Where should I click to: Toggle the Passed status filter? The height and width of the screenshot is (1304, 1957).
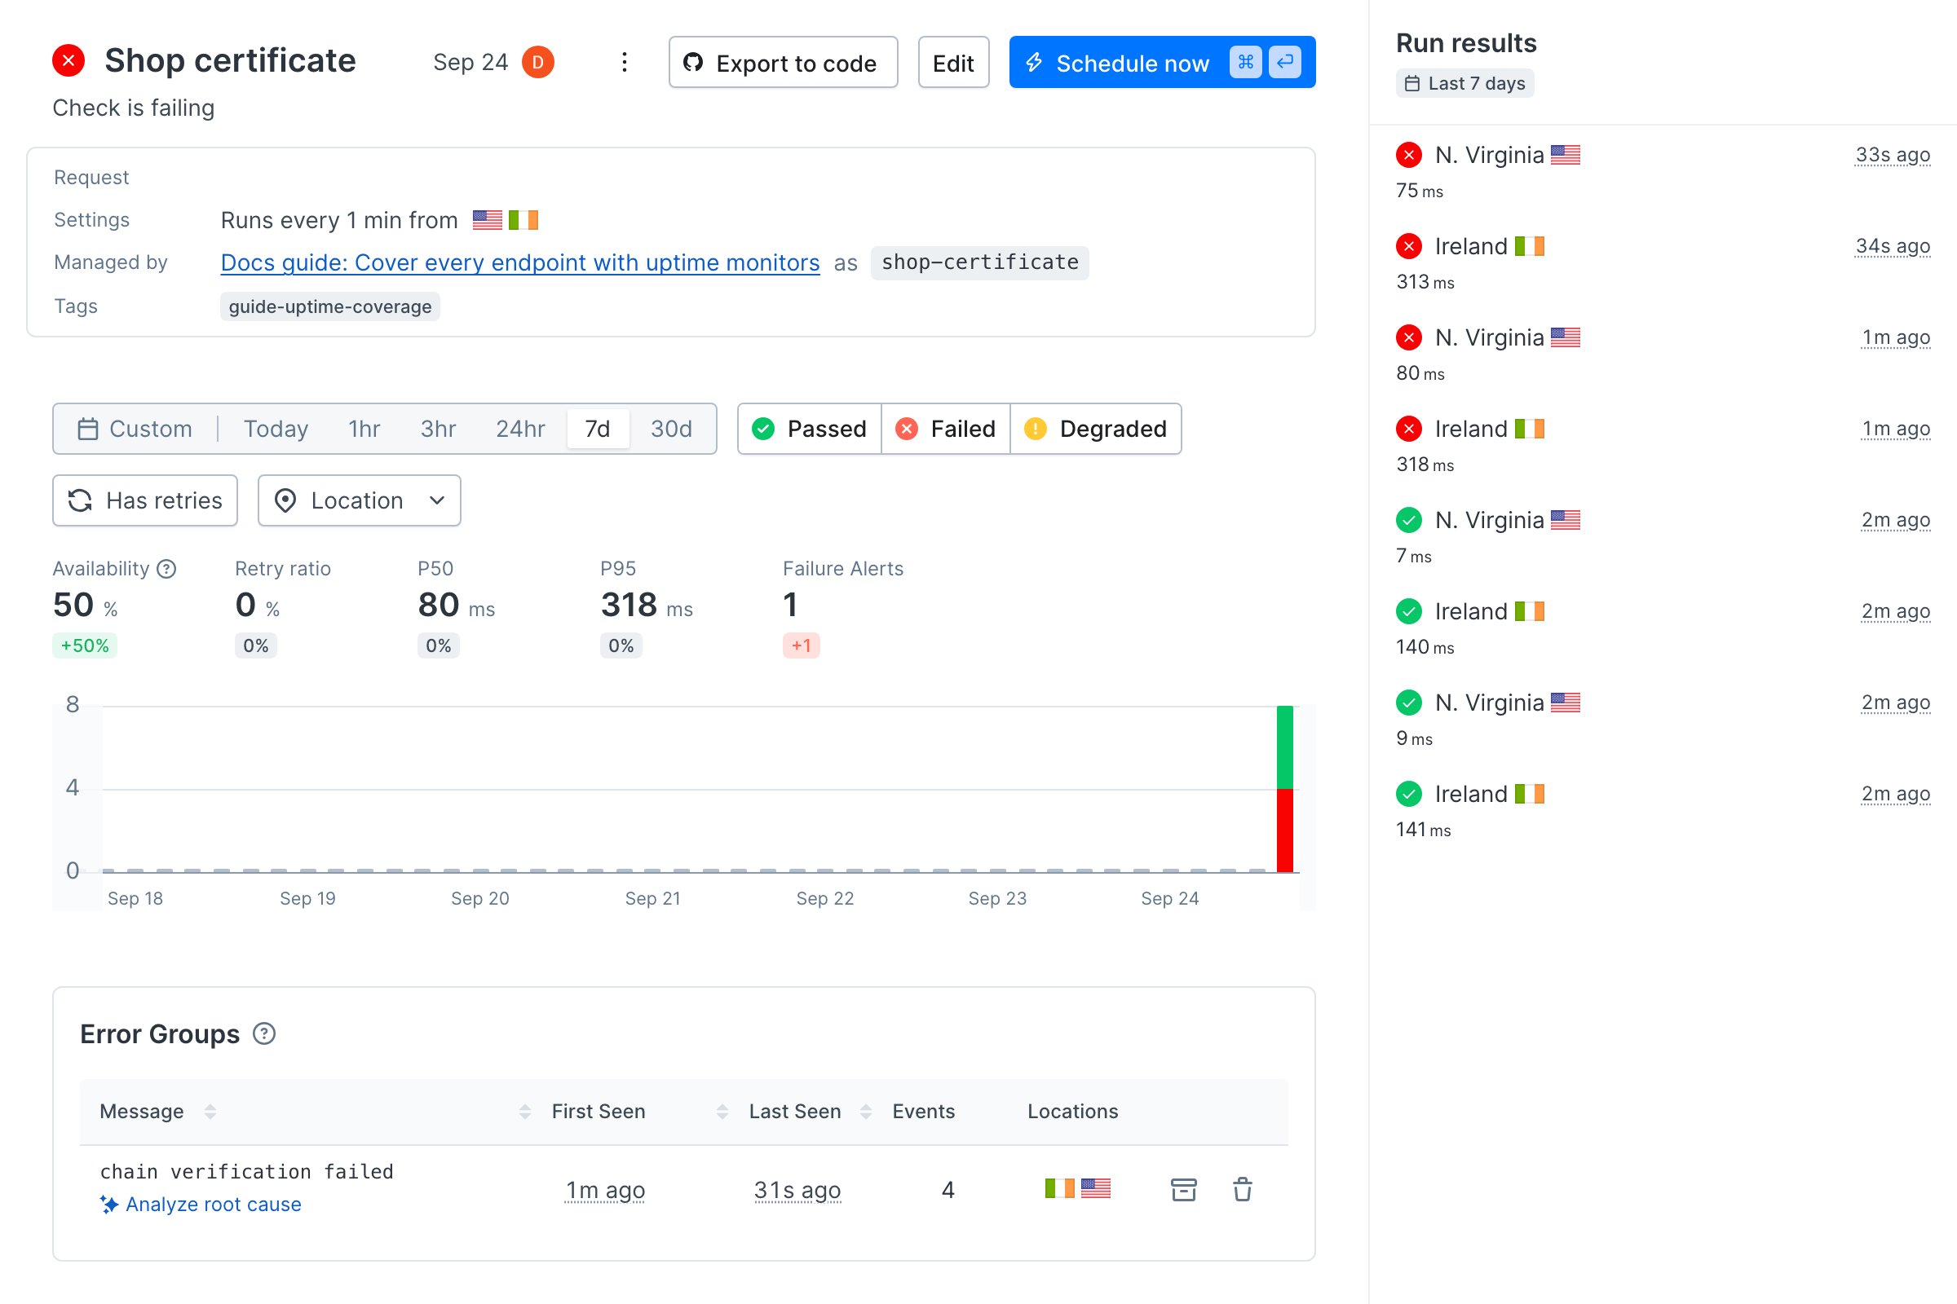810,430
